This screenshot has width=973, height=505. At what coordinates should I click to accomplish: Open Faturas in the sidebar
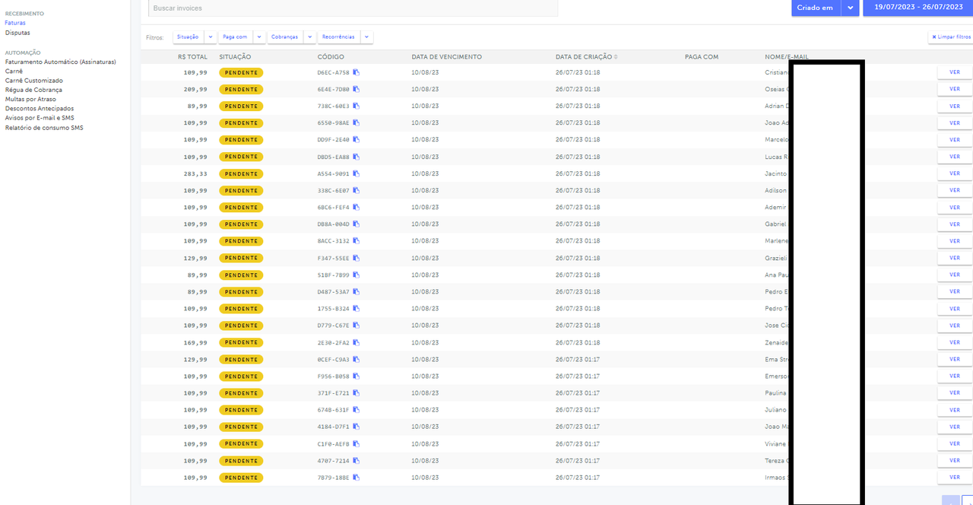point(15,23)
